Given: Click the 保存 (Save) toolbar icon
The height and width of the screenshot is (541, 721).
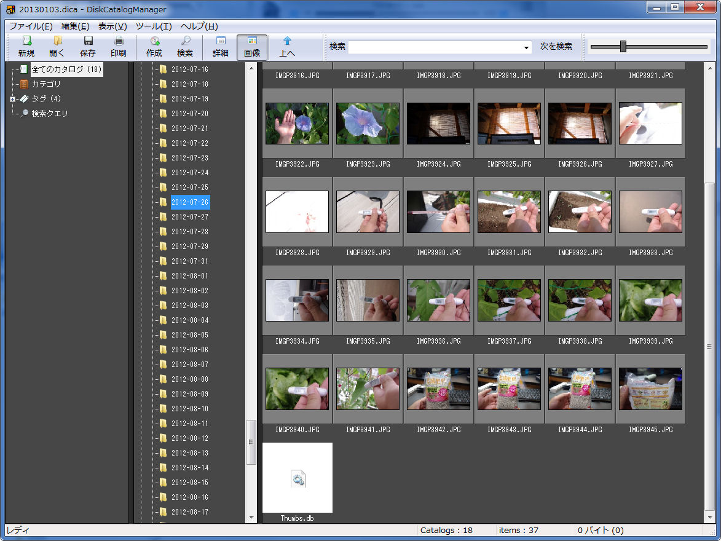Looking at the screenshot, I should pos(88,41).
